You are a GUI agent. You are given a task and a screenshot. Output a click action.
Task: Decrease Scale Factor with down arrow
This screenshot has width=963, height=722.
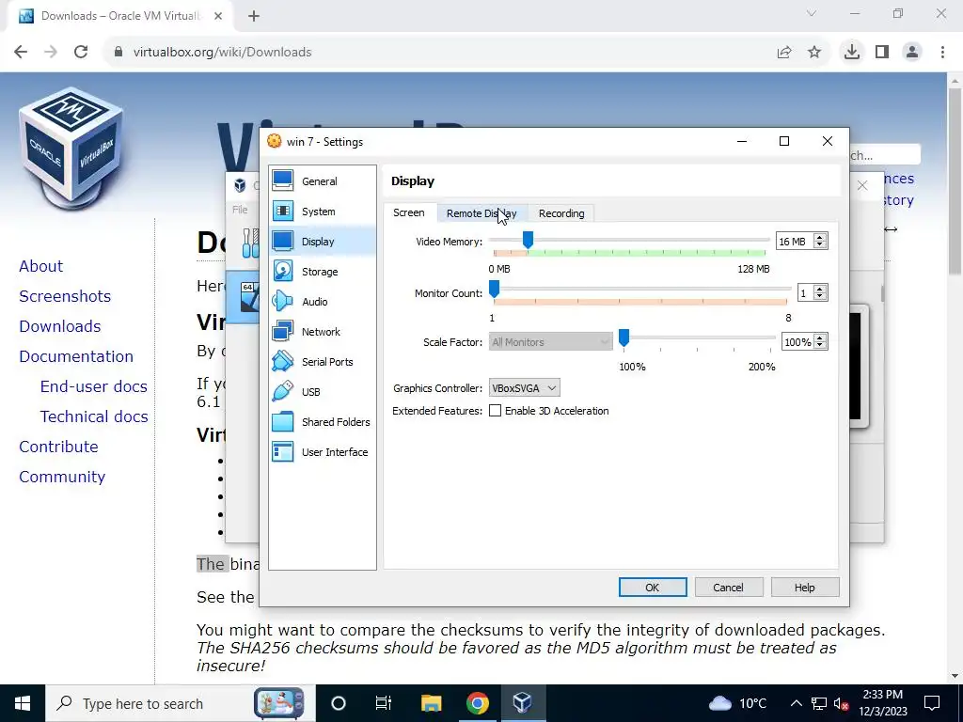click(819, 346)
